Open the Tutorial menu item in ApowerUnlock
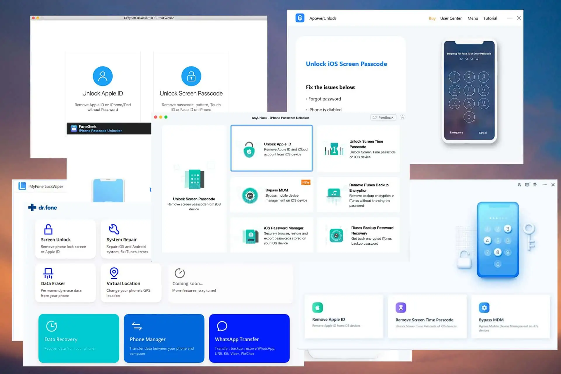 490,18
